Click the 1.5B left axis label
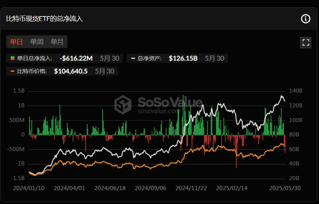 (x=19, y=91)
